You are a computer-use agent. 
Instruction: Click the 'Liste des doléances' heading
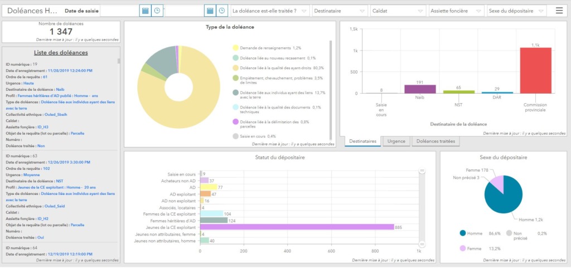click(x=61, y=52)
